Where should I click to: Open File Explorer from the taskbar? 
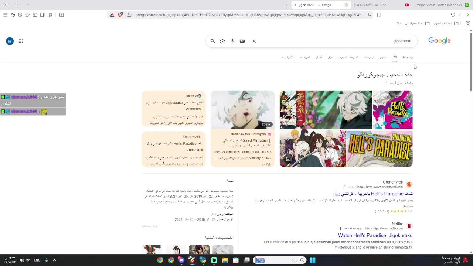click(225, 260)
